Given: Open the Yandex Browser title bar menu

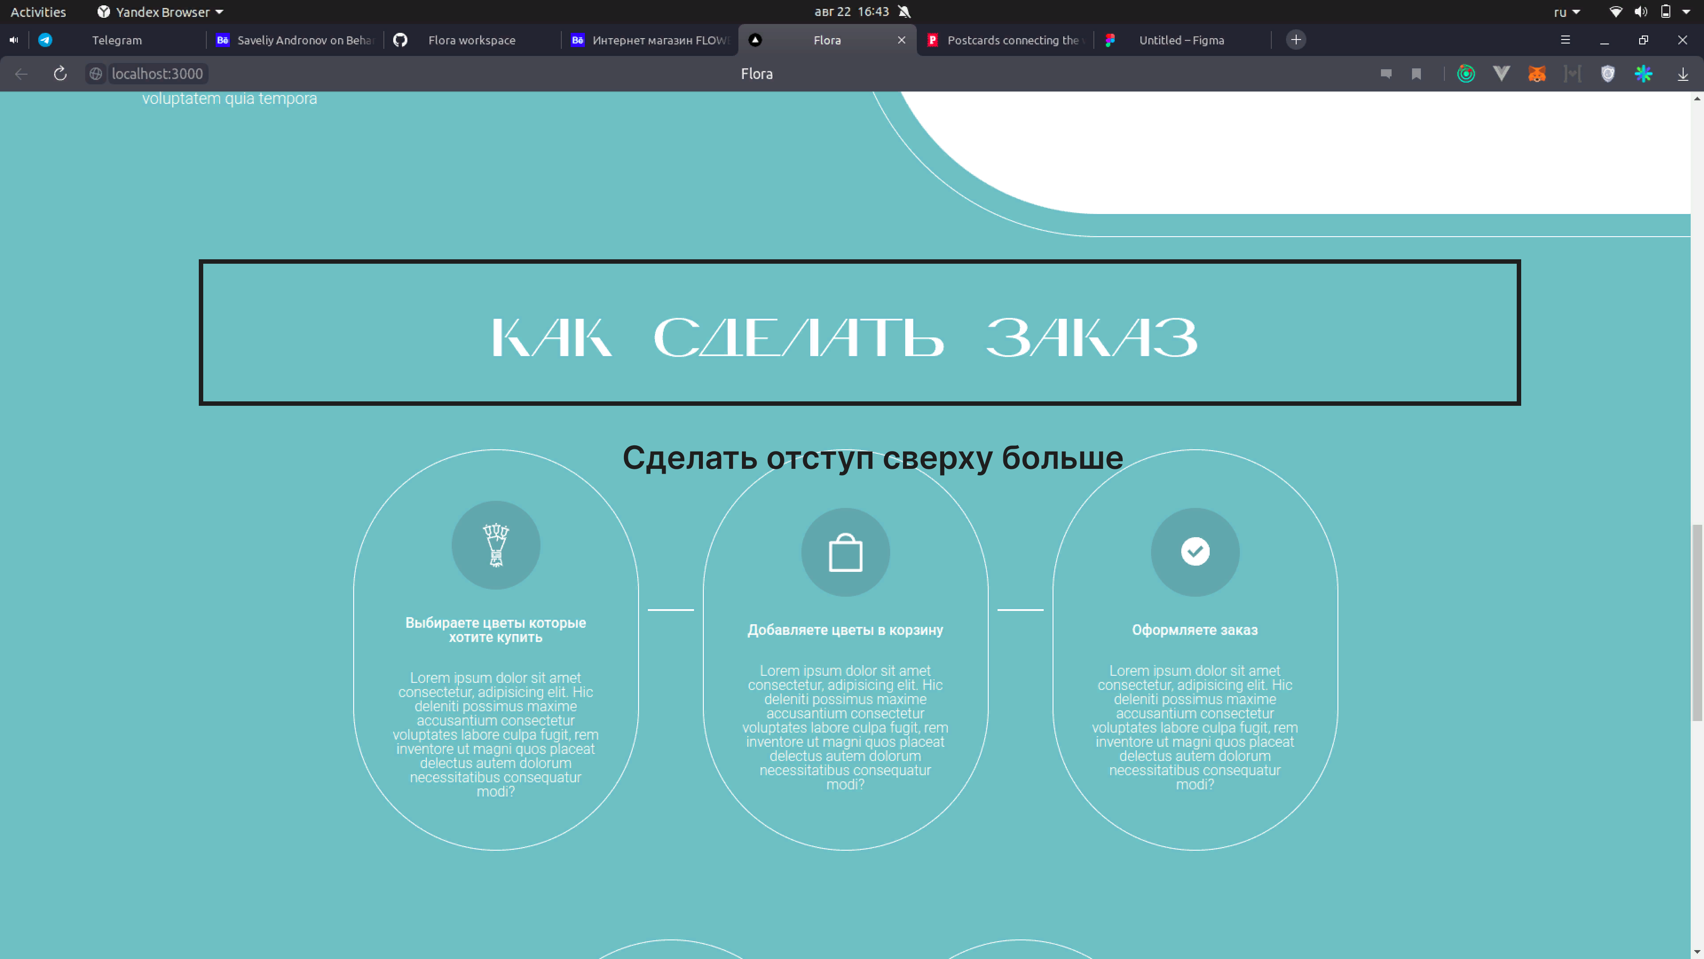Looking at the screenshot, I should [159, 11].
